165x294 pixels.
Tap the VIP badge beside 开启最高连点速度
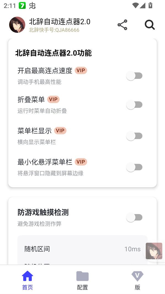point(81,71)
